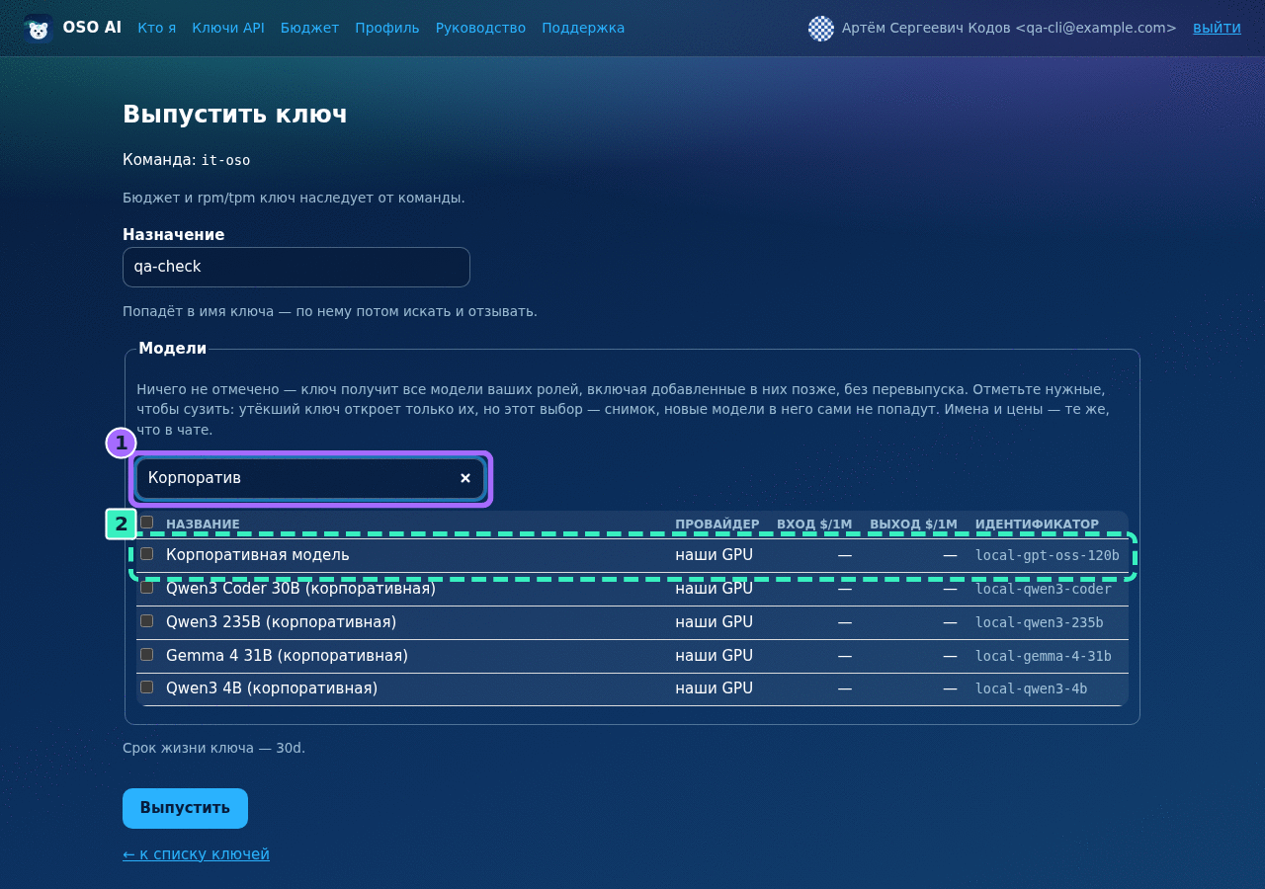Toggle the select-all models checkbox in header
The height and width of the screenshot is (889, 1265).
coord(147,523)
